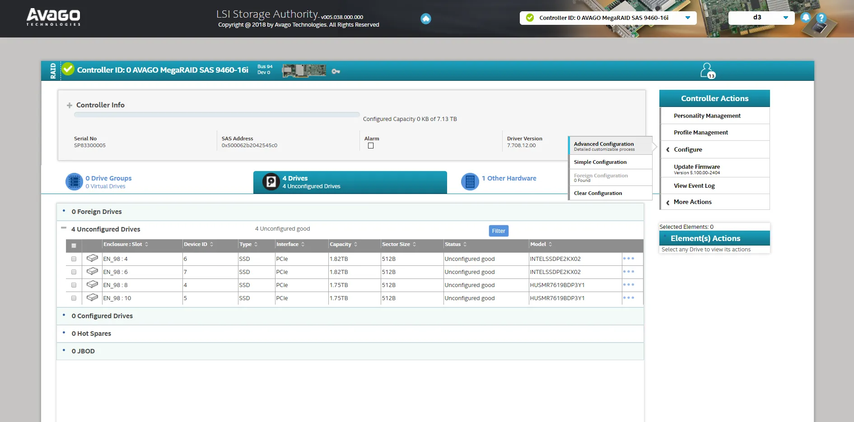
Task: Open the Controller ID dropdown in the header
Action: (688, 18)
